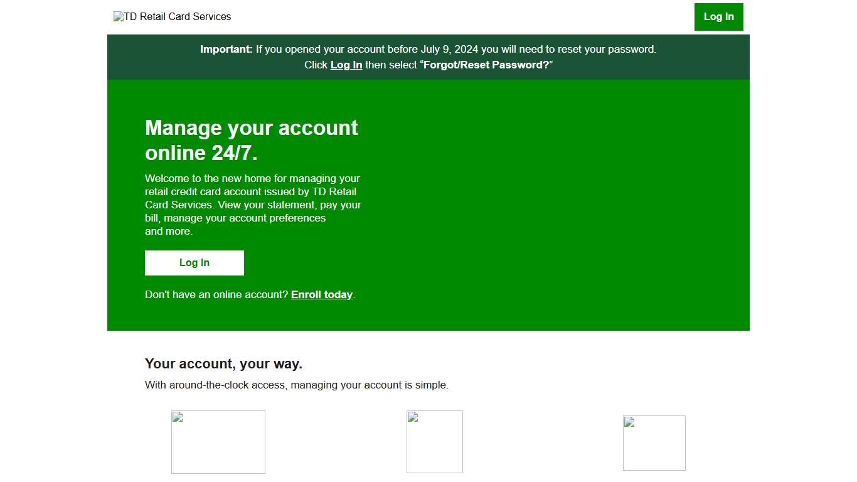Click the Don't have an online account text
857x482 pixels.
click(x=216, y=294)
